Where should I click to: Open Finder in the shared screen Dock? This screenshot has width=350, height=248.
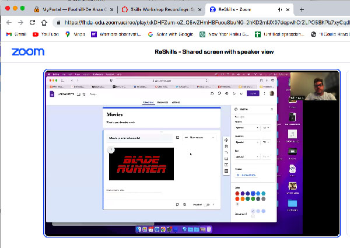(x=139, y=229)
